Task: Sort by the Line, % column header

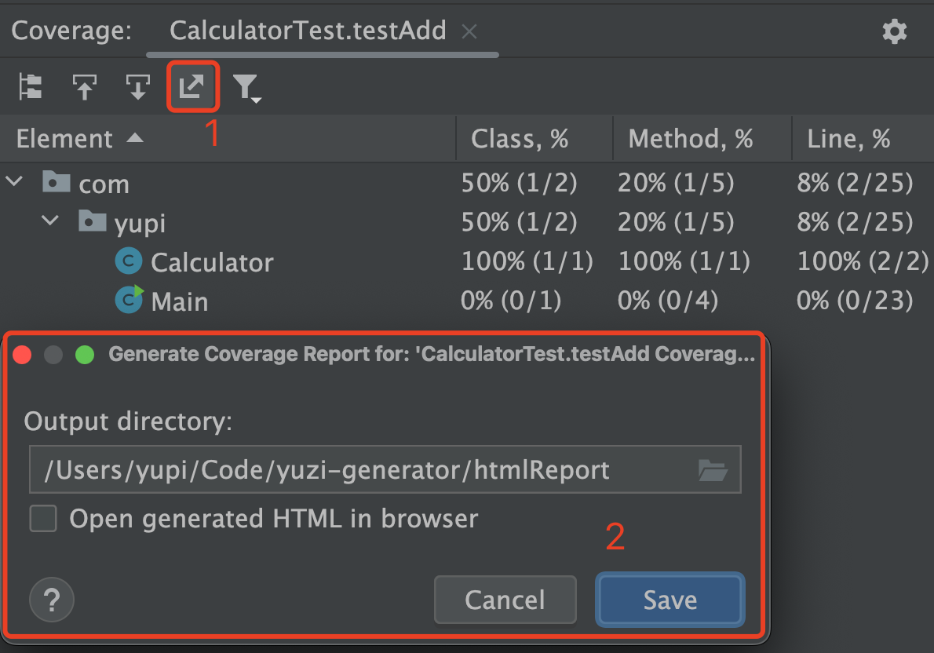Action: coord(848,139)
